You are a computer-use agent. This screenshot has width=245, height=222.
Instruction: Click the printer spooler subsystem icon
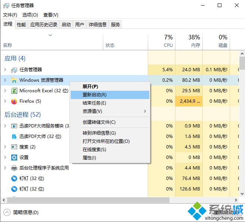coord(14,168)
